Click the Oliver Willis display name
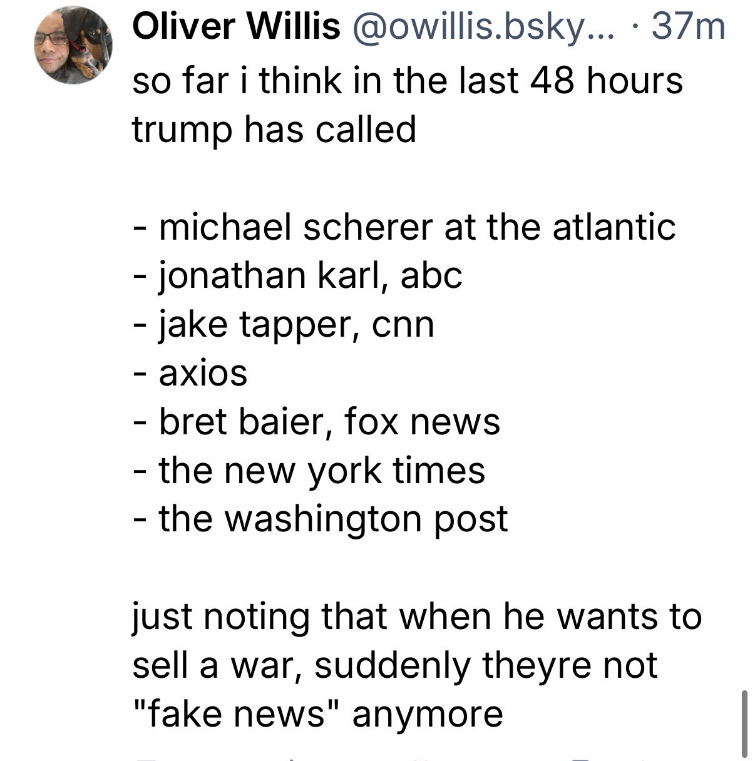Image resolution: width=755 pixels, height=761 pixels. coord(236,27)
